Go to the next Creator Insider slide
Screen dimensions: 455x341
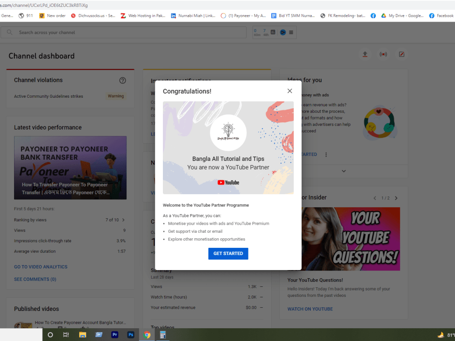tap(396, 198)
